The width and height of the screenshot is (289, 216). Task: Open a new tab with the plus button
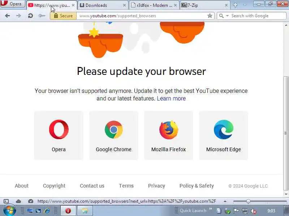coord(236,5)
